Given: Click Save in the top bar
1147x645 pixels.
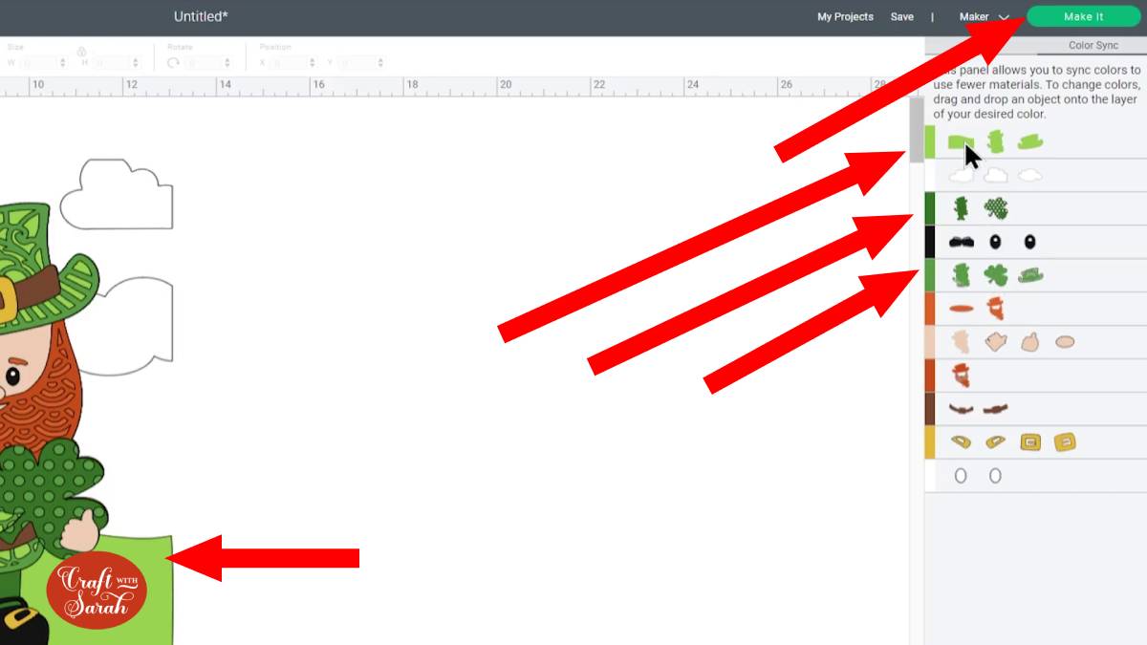Looking at the screenshot, I should point(901,16).
